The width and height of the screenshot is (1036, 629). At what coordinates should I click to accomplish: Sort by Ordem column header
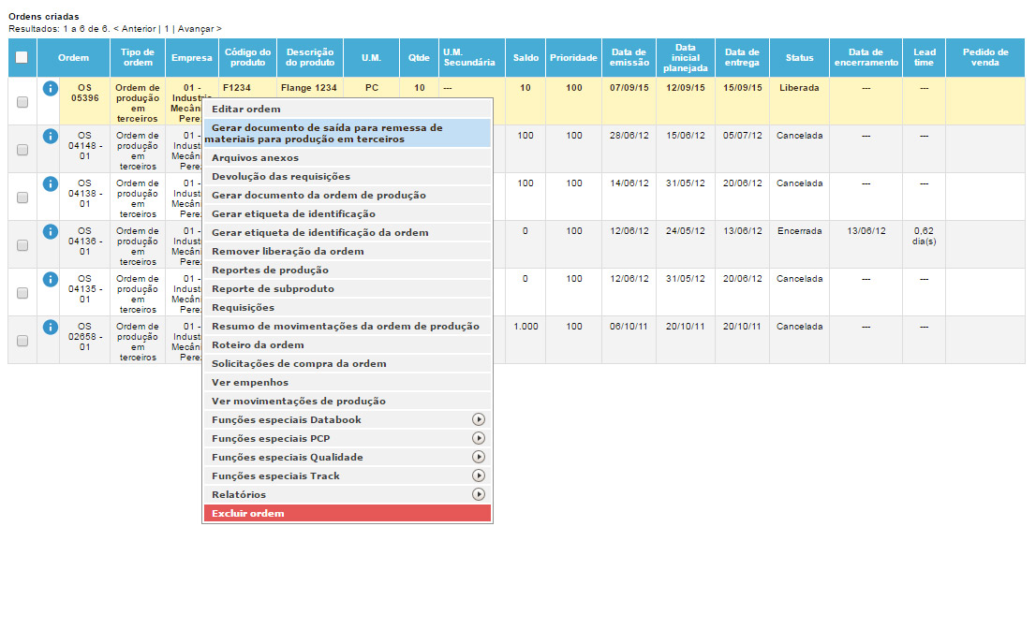(73, 57)
